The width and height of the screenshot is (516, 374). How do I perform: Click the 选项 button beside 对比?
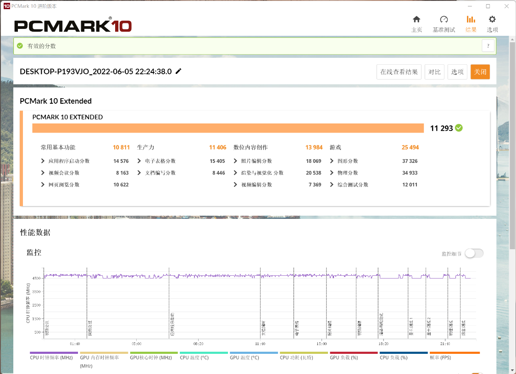[x=457, y=72]
